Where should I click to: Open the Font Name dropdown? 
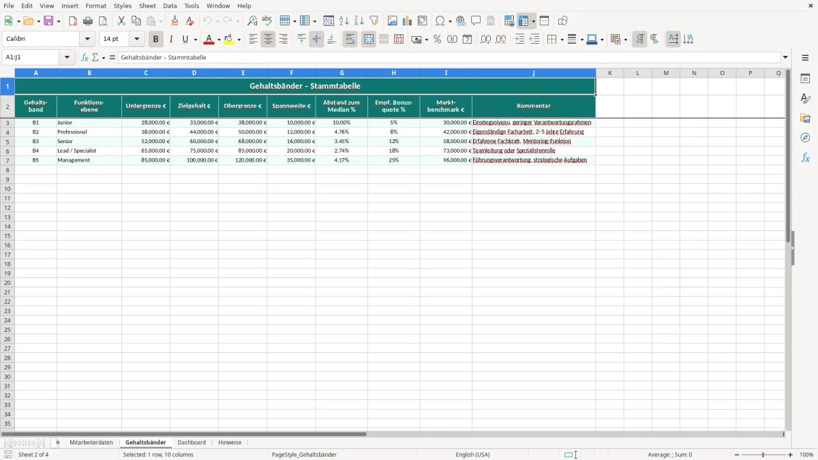(x=88, y=40)
